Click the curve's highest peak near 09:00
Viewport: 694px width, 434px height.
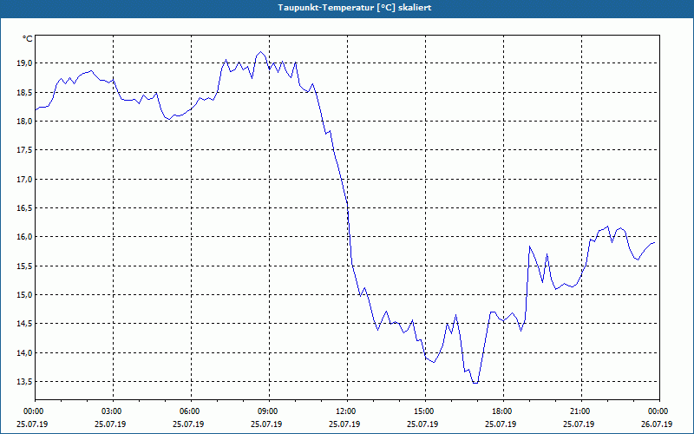[x=261, y=52]
